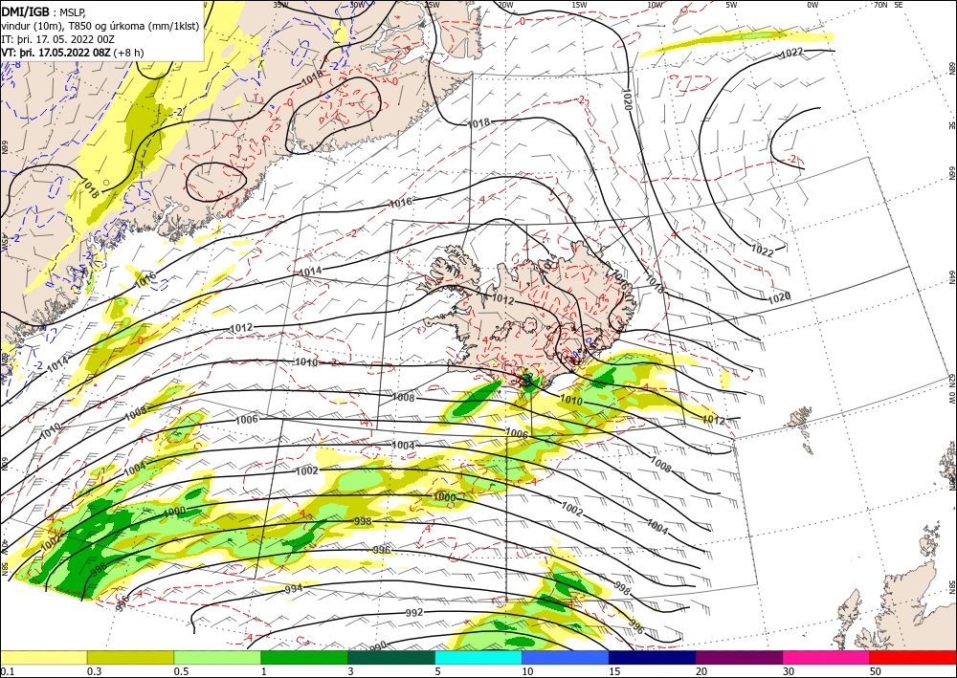Click the navy 15–20 legend swatch
This screenshot has width=957, height=678.
[653, 657]
